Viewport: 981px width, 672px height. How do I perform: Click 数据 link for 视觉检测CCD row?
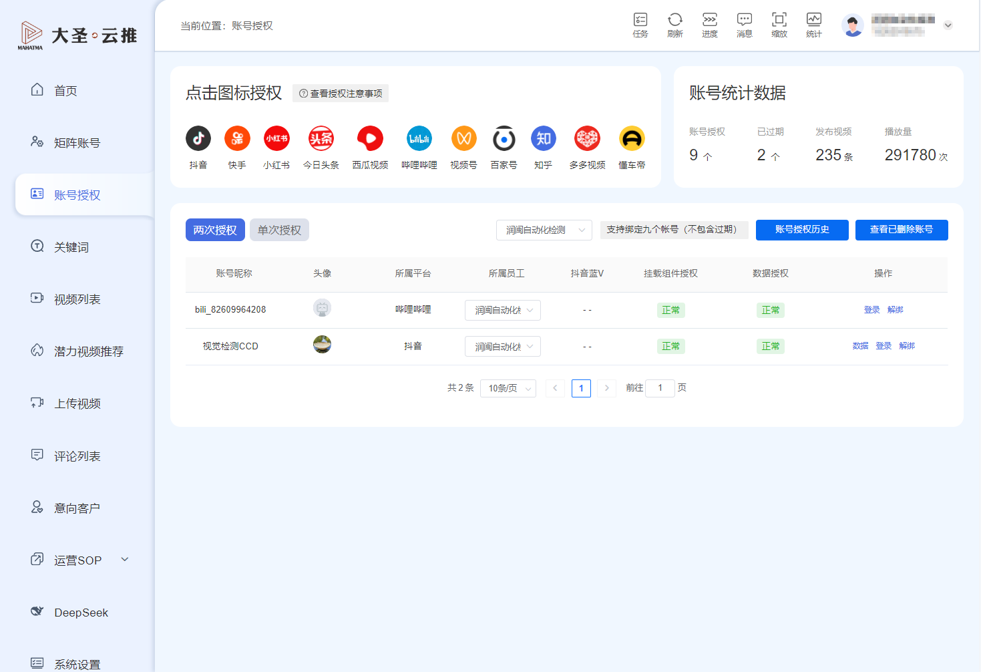tap(860, 346)
